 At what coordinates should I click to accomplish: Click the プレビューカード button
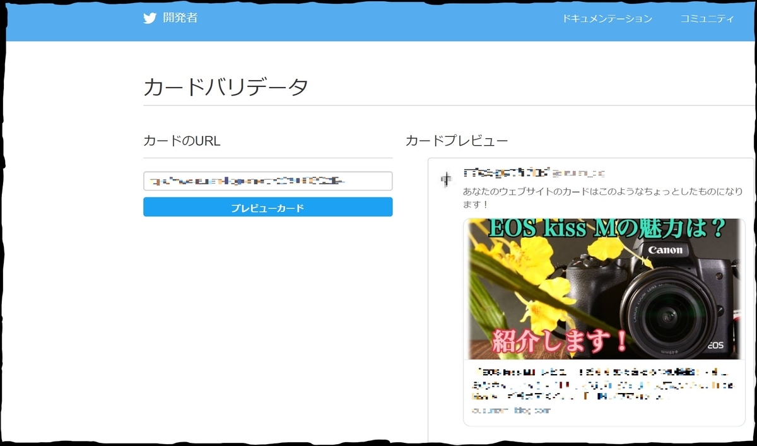click(x=267, y=206)
